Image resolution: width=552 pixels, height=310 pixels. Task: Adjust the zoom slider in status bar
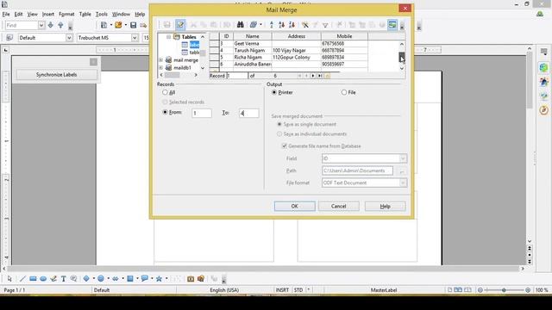click(x=504, y=290)
